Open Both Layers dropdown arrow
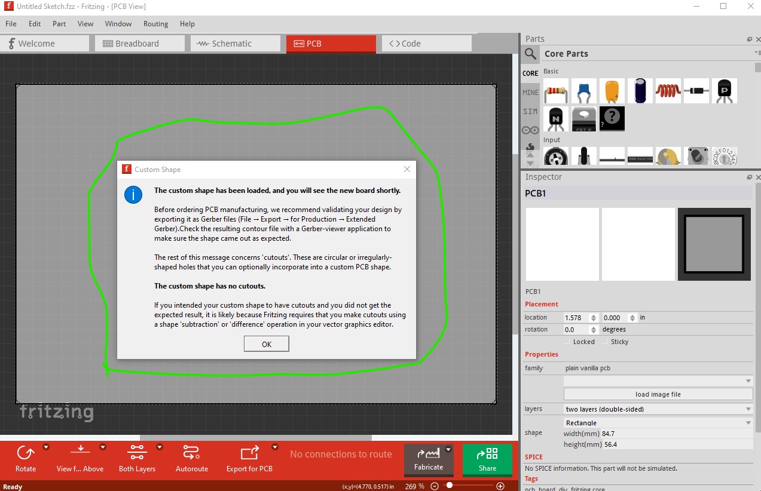Screen dimensions: 761x491 pos(160,447)
